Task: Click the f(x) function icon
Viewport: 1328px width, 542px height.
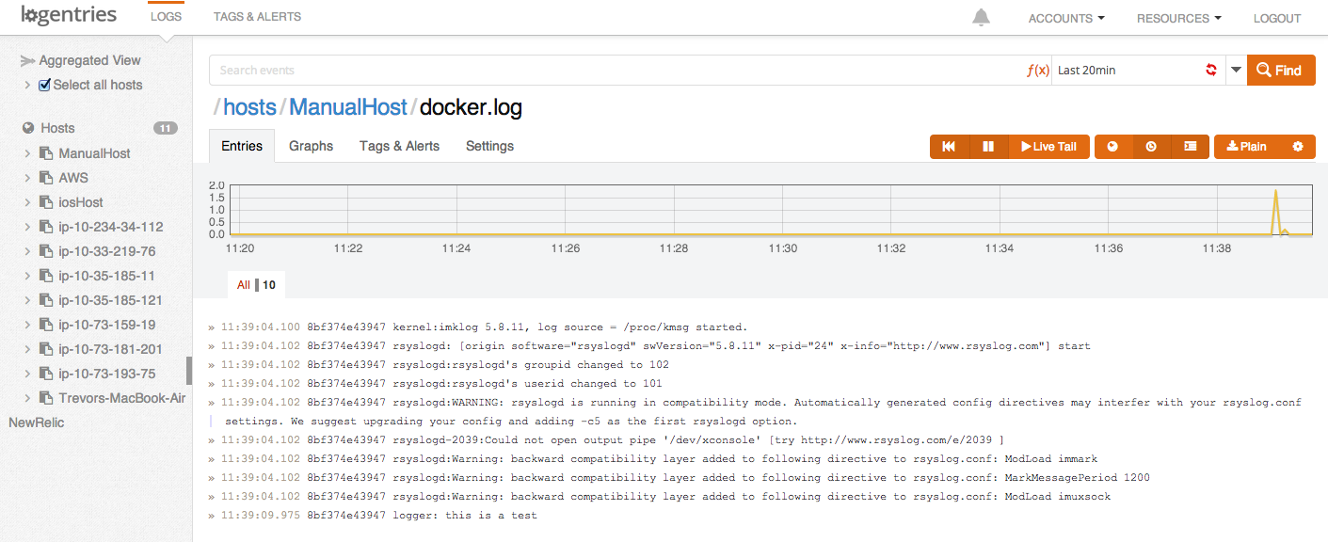Action: [1037, 71]
